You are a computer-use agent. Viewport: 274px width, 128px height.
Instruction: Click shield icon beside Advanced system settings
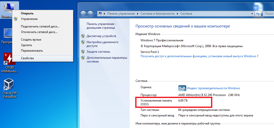(83, 58)
